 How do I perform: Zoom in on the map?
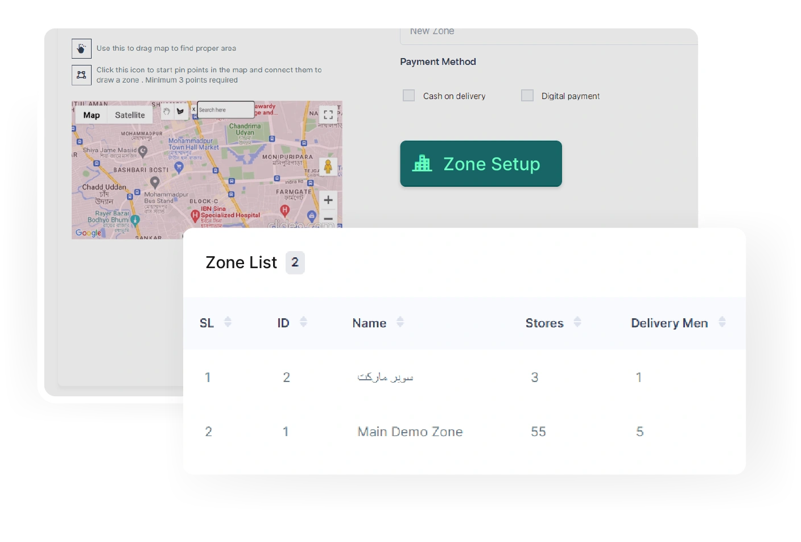pos(328,200)
